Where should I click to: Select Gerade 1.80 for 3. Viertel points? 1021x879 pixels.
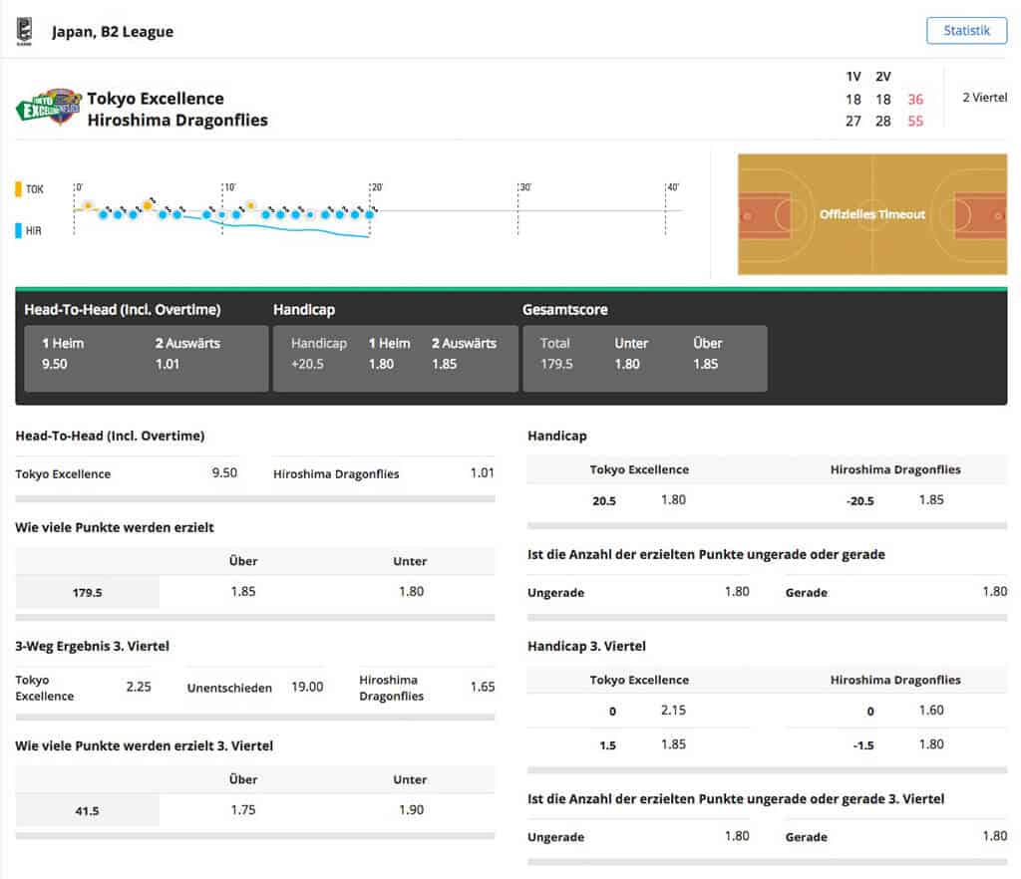pos(896,836)
